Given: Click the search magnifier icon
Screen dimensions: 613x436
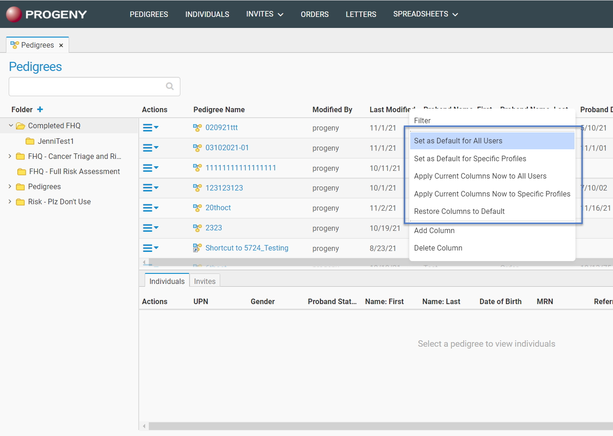Looking at the screenshot, I should coord(170,87).
